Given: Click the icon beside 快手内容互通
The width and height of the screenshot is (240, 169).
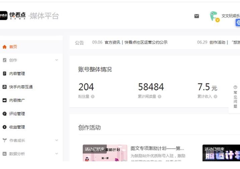Looking at the screenshot, I should coord(5,87).
